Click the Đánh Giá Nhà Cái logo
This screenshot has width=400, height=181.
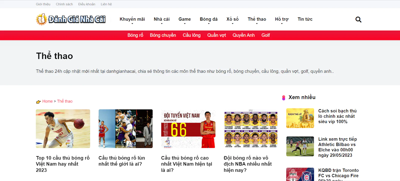(71, 19)
